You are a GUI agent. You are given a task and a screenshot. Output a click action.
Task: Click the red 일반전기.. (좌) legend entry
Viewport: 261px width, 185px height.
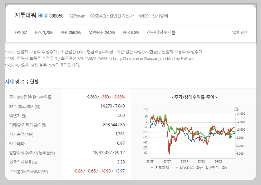click(x=214, y=168)
